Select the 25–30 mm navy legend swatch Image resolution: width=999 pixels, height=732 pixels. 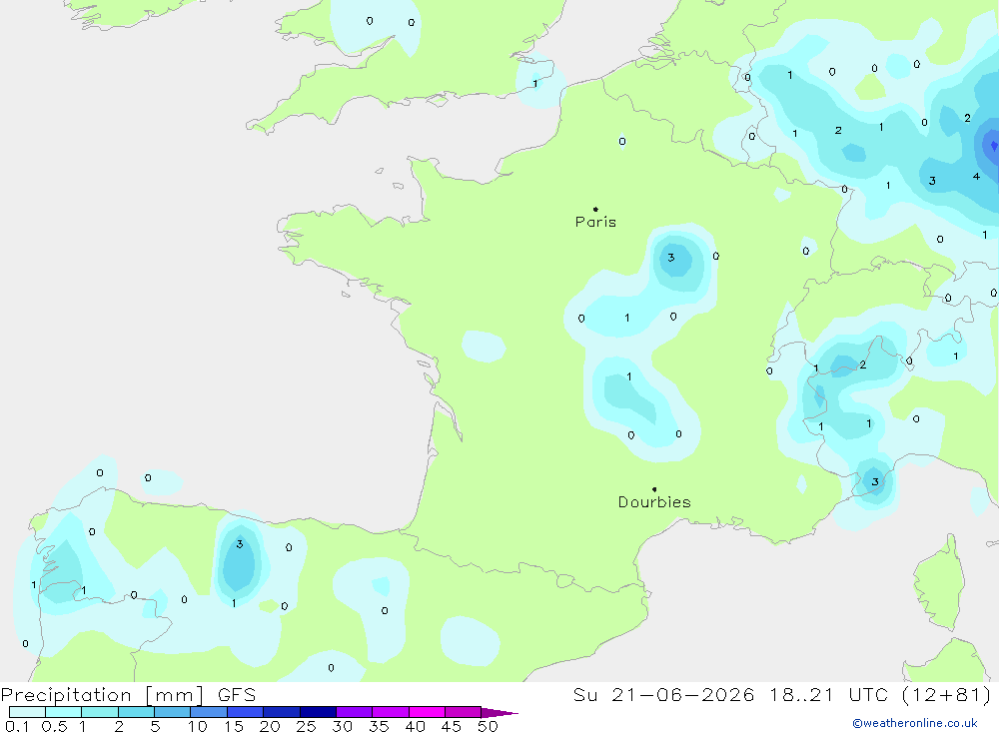click(x=318, y=712)
